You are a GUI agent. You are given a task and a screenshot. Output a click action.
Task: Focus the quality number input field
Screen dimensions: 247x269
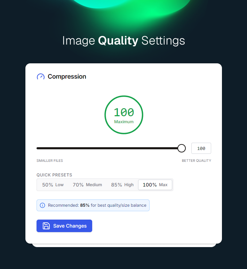201,148
